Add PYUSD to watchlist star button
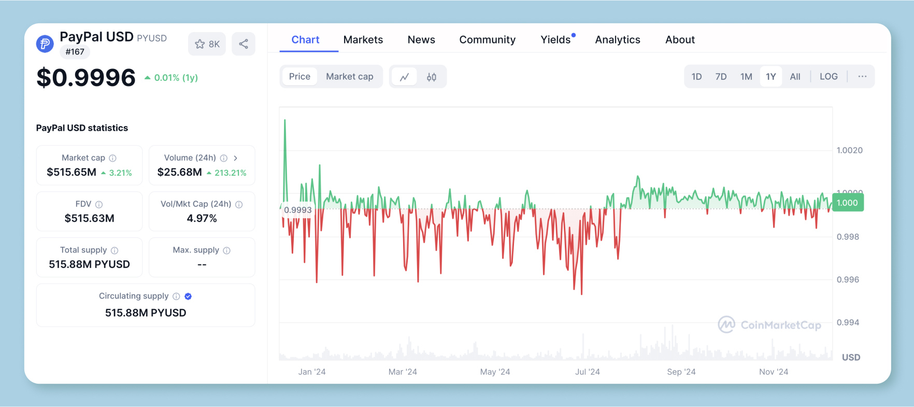This screenshot has height=407, width=914. pos(207,44)
